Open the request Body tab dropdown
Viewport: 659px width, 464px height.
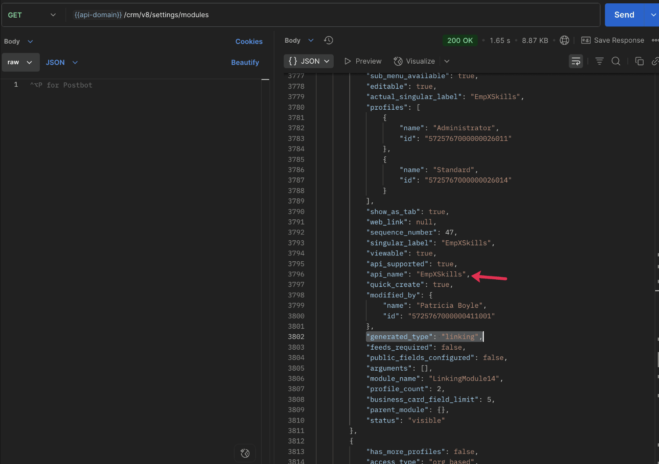point(18,41)
